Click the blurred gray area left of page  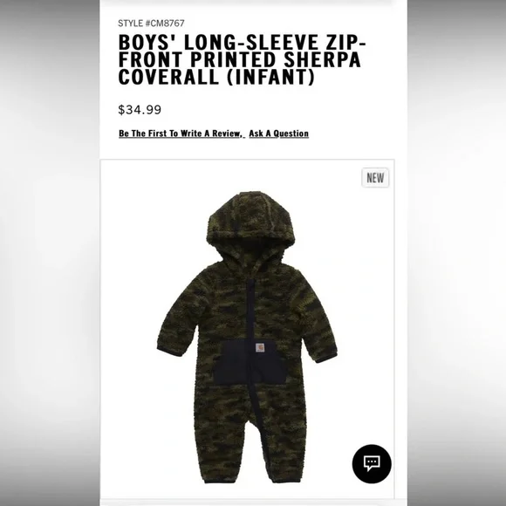[x=50, y=253]
